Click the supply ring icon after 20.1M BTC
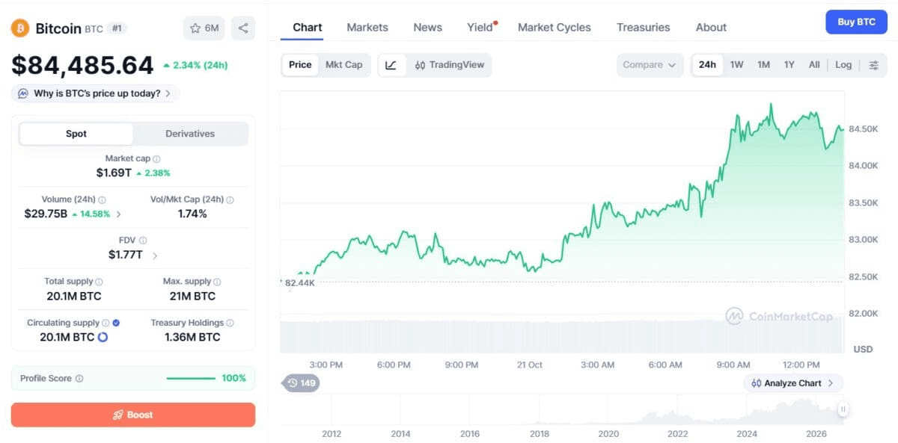 pos(103,337)
